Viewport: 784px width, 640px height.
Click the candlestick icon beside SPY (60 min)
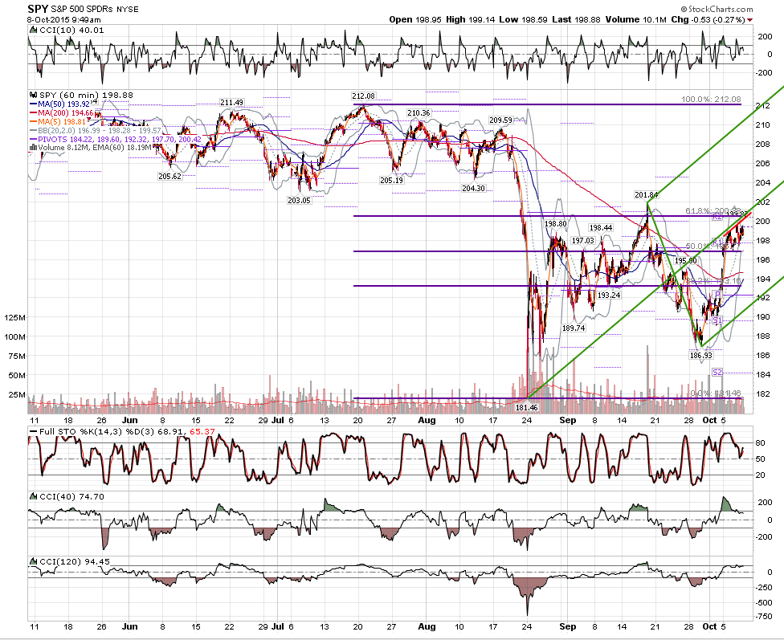34,95
